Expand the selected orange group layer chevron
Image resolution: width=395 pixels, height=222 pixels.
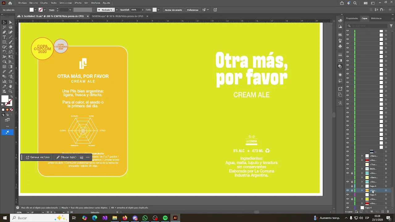click(362, 191)
